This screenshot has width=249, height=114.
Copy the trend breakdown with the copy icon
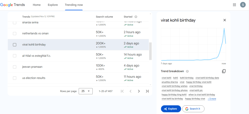[224, 71]
